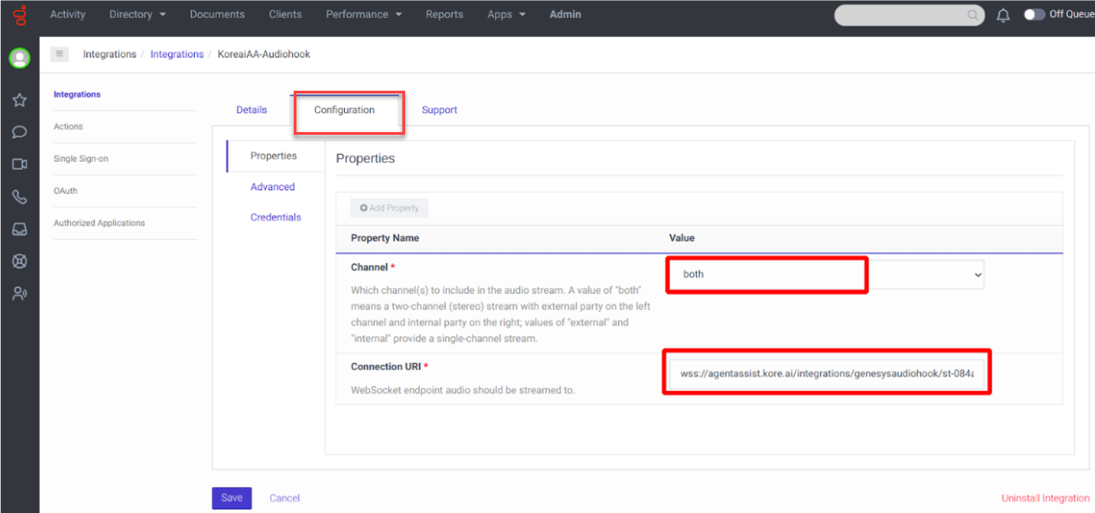Image resolution: width=1095 pixels, height=513 pixels.
Task: Click the notifications bell icon
Action: tap(1003, 15)
